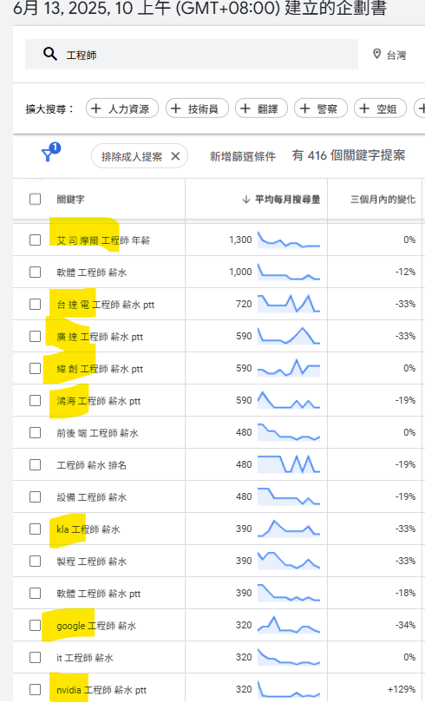Screen dimensions: 425x703
Task: Open the filter funnel icon
Action: pos(48,155)
